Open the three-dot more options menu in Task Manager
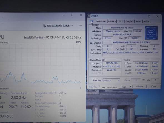Viewport: 164px width, 123px height. [x=80, y=26]
